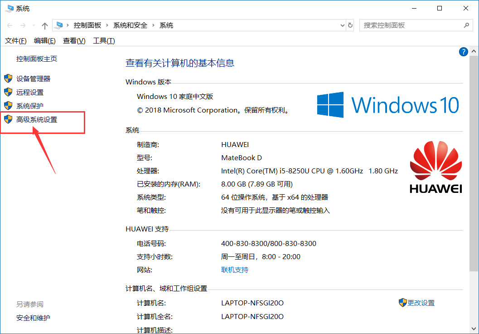Click the 没有可用于此显示器 pen and touch value
This screenshot has width=479, height=334.
pyautogui.click(x=275, y=211)
